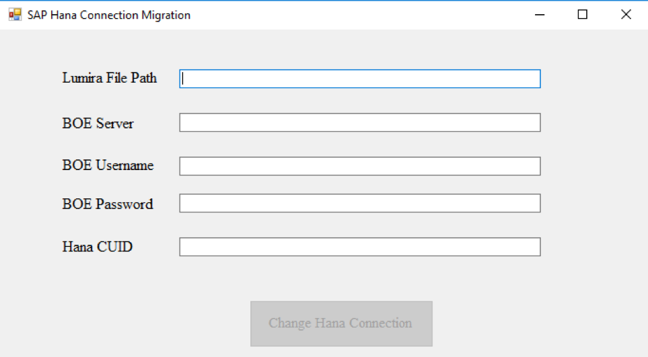Click the BOE Password label text

108,204
